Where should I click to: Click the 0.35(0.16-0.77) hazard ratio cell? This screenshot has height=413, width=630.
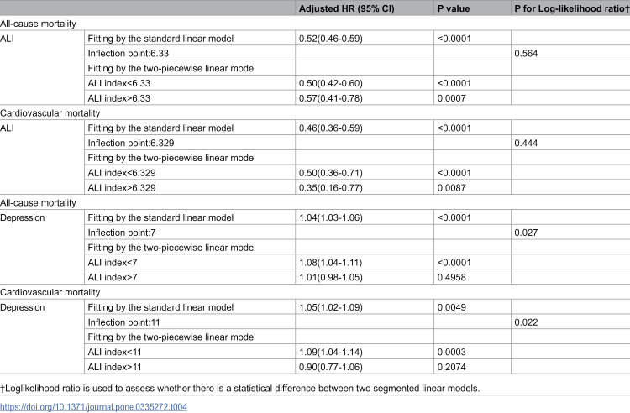point(331,188)
